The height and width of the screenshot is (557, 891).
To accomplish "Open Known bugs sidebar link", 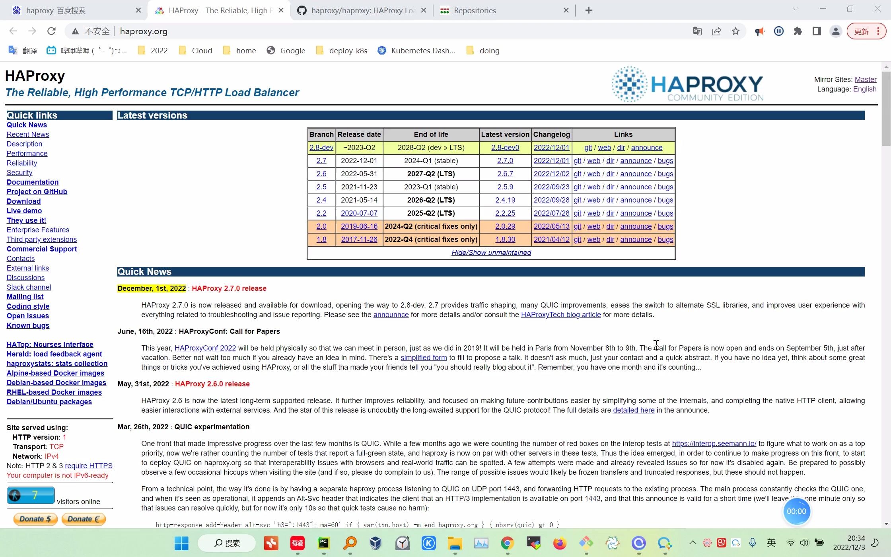I will (x=28, y=325).
